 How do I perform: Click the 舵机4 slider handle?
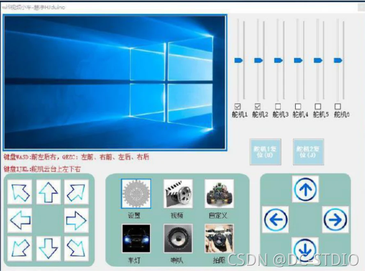tap(298, 60)
